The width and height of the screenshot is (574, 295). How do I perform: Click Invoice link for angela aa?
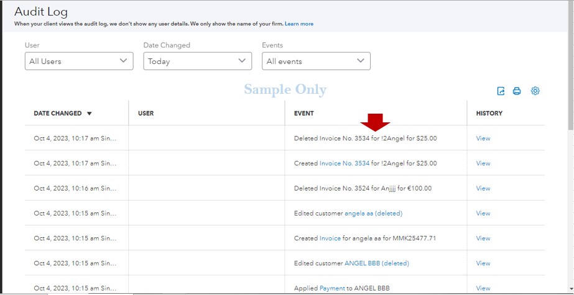click(x=330, y=238)
